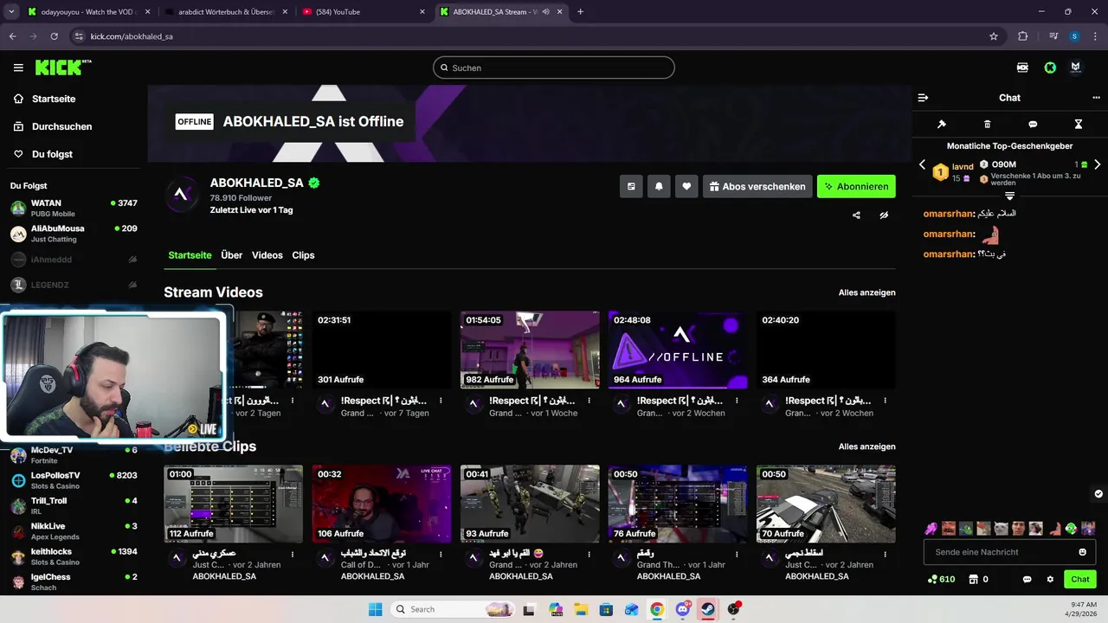Open options menu of 01:54:05 video
Image resolution: width=1108 pixels, height=623 pixels.
(x=589, y=401)
